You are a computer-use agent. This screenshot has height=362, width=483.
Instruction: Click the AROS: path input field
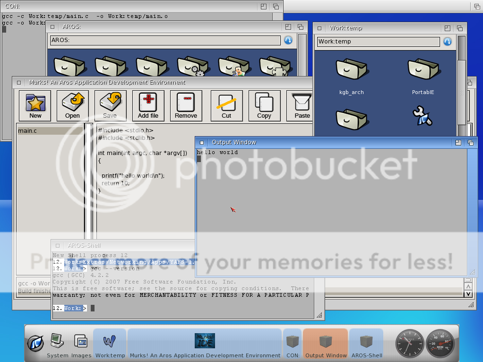pos(165,40)
